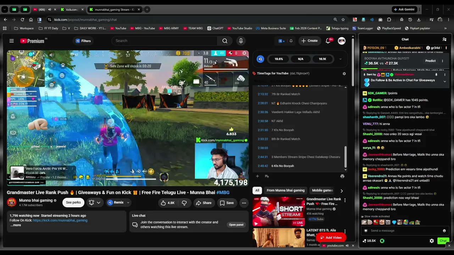Mute the audio-playing YouTube tab
The height and width of the screenshot is (255, 454).
pos(49,10)
